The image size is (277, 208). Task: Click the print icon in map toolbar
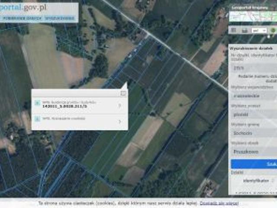245,30
